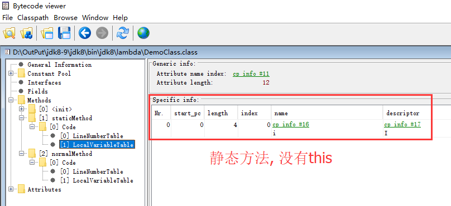This screenshot has width=451, height=206.
Task: Follow the cp_info #11 link
Action: (x=251, y=73)
